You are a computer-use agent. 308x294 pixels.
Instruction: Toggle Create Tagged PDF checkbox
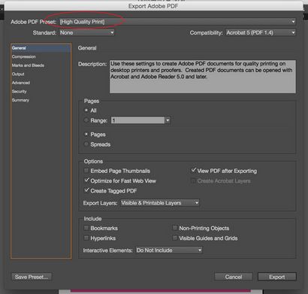(x=86, y=190)
